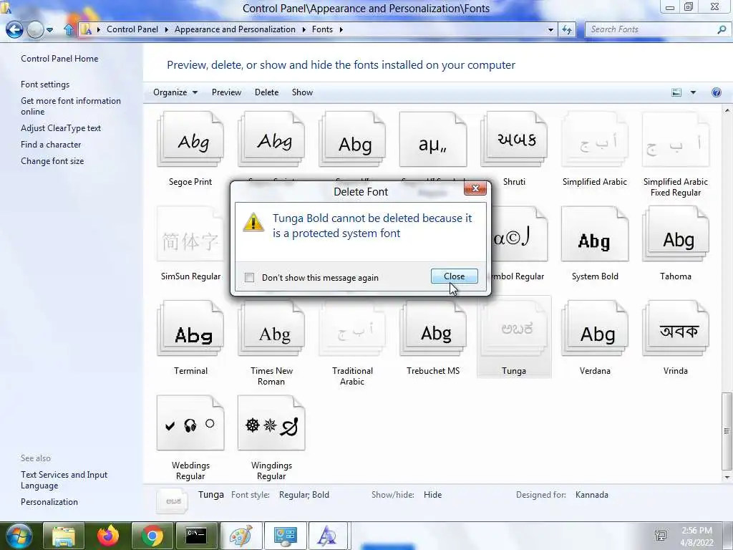Select the SimSun Regular font icon
The height and width of the screenshot is (550, 733).
pyautogui.click(x=190, y=234)
